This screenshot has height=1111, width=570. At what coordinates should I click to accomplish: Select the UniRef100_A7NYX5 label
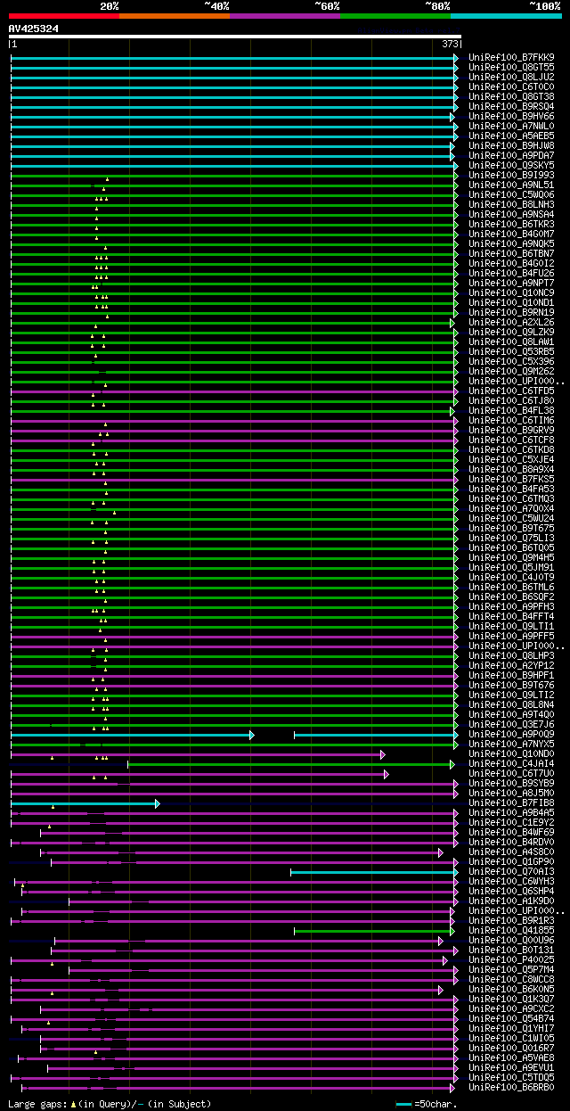click(x=511, y=745)
